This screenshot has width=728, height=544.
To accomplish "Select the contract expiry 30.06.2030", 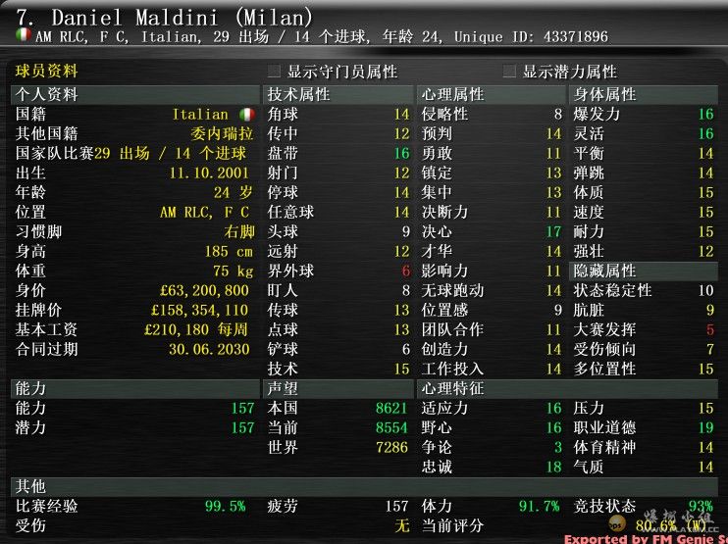I will pyautogui.click(x=209, y=349).
